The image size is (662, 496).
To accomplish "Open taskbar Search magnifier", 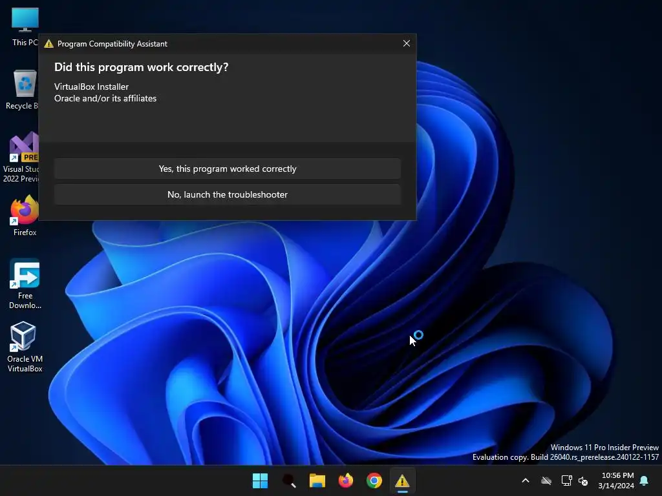I will (289, 480).
